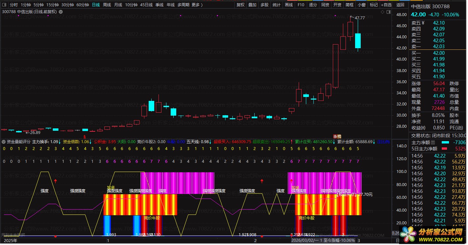This screenshot has height=245, width=468.
Task: Select the 5分钟 period
Action: pyautogui.click(x=38, y=5)
